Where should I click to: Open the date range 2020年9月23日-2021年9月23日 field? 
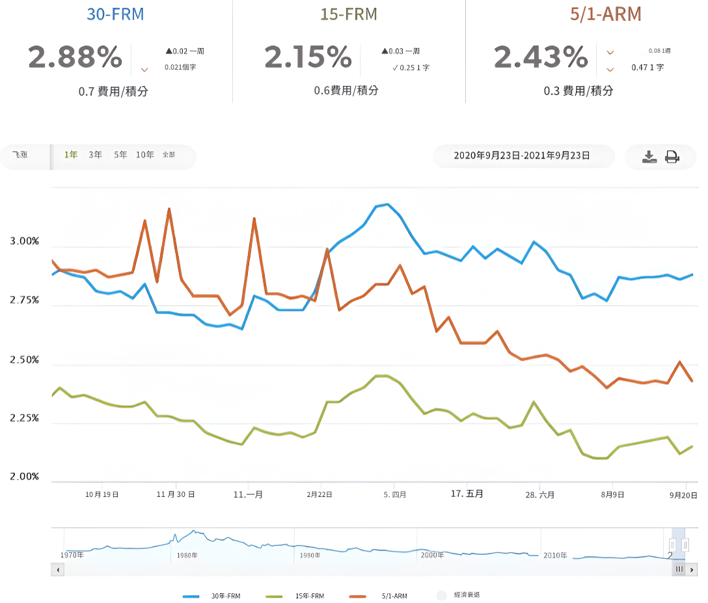[524, 155]
